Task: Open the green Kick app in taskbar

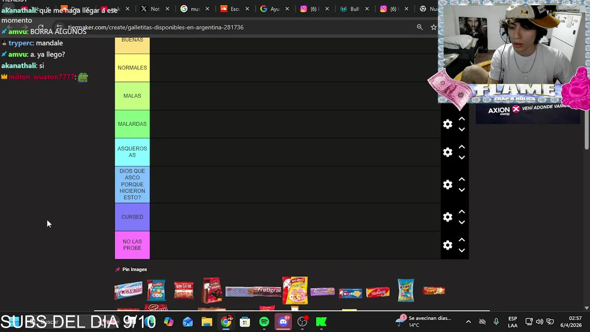Action: [321, 322]
